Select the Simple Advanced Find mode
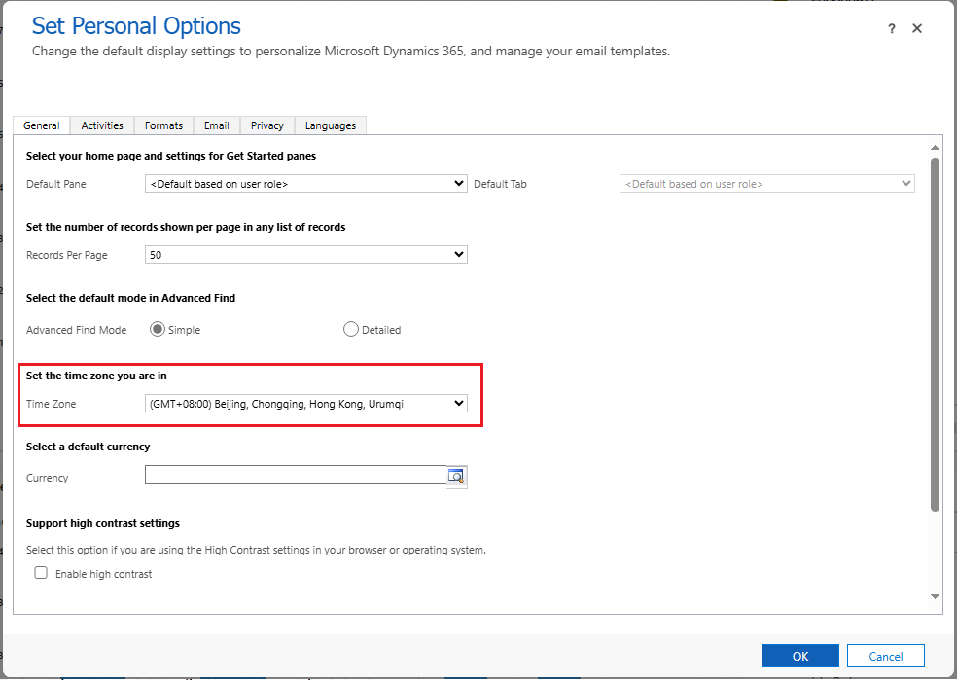Screen dimensions: 957x680 (157, 329)
